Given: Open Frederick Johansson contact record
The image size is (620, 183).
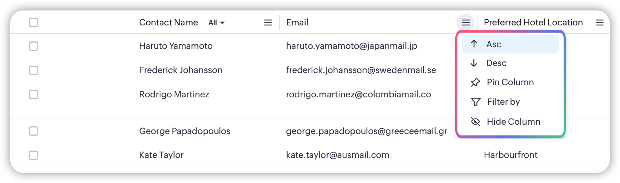Looking at the screenshot, I should tap(181, 70).
